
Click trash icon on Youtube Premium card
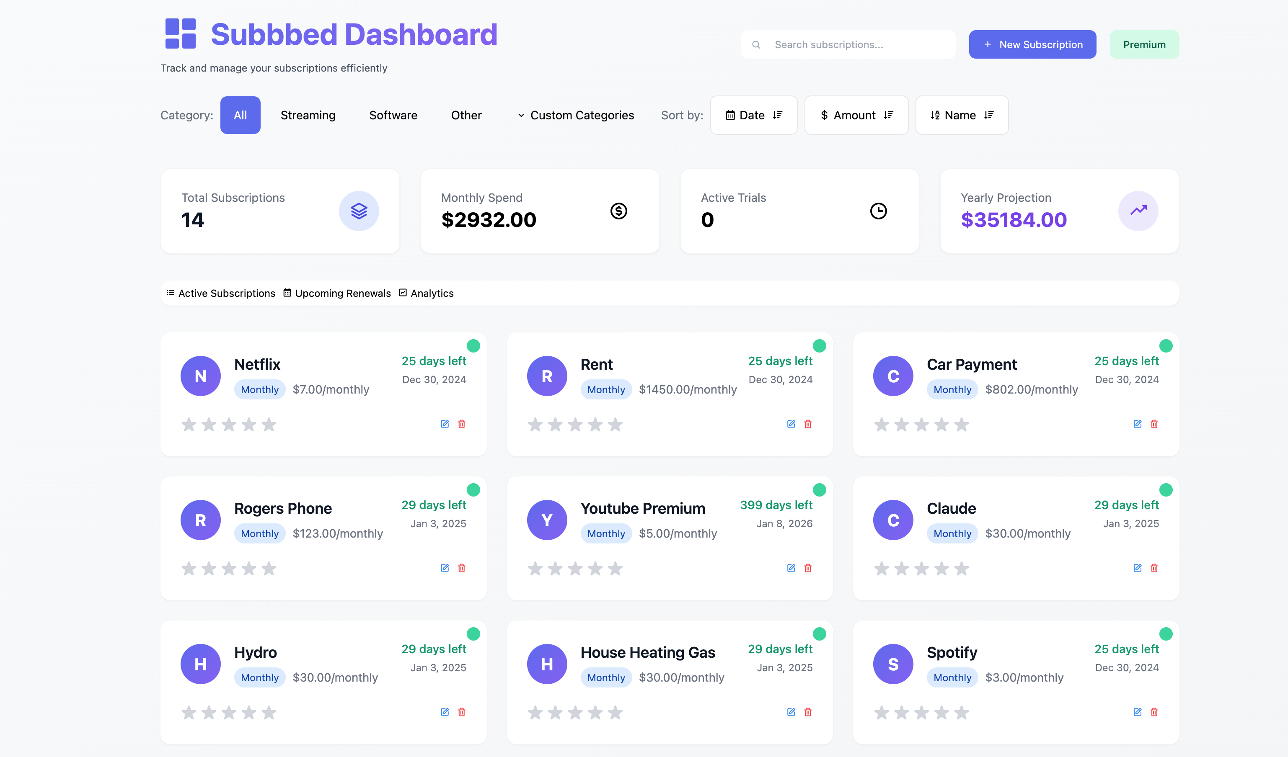[808, 568]
